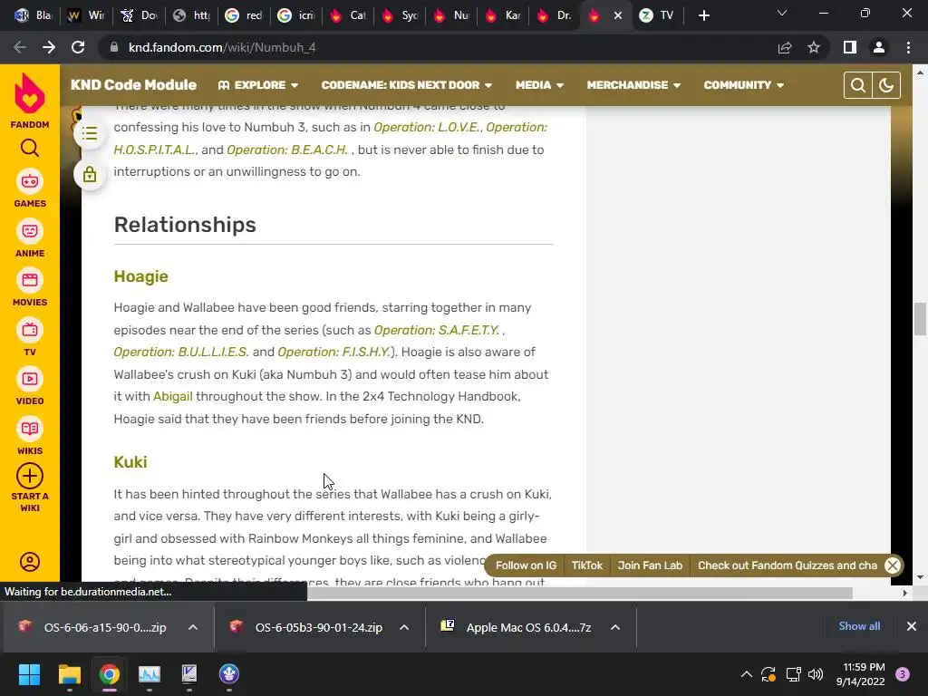The height and width of the screenshot is (696, 928).
Task: Switch to the red Google tab
Action: 244,15
